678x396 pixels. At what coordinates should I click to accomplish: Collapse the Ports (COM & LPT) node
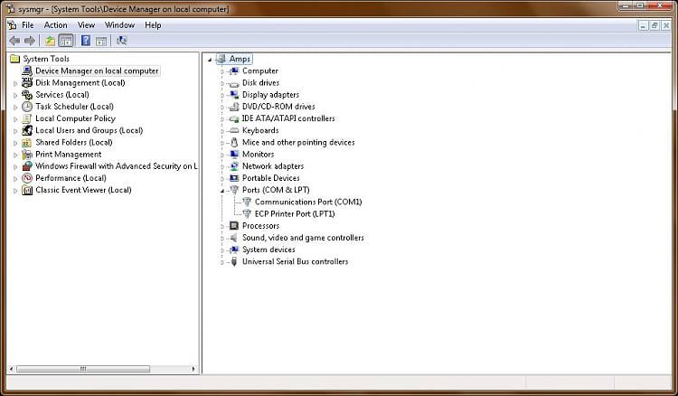[222, 191]
